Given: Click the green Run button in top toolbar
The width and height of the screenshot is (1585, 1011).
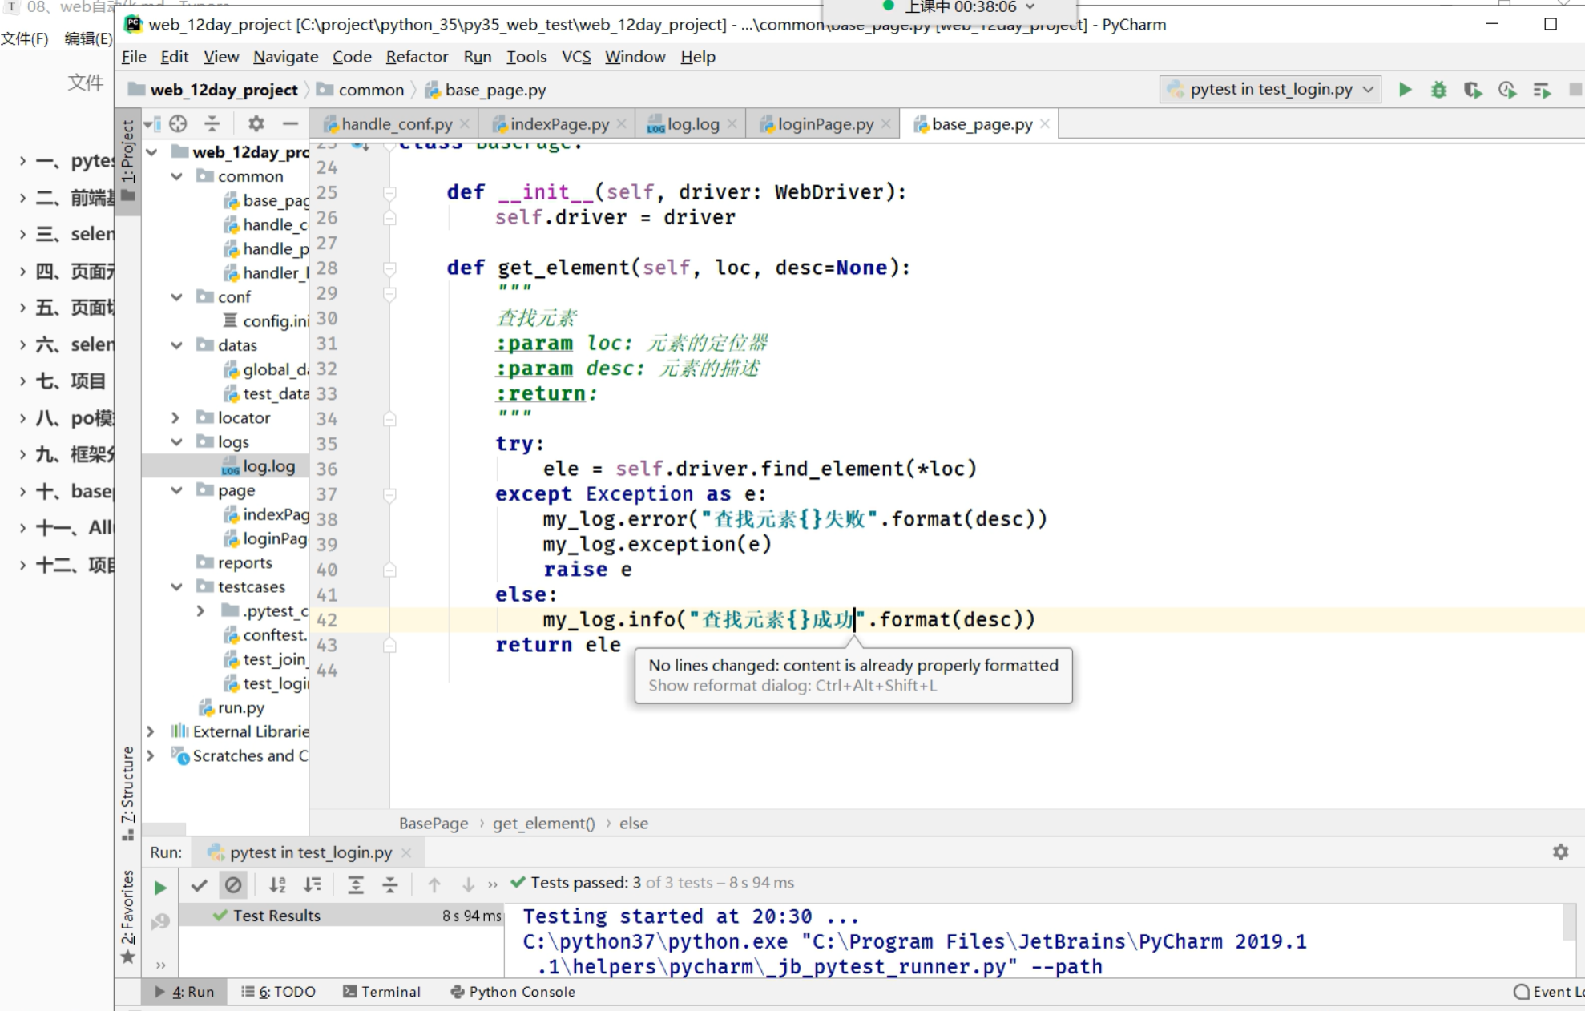Looking at the screenshot, I should [x=1405, y=90].
